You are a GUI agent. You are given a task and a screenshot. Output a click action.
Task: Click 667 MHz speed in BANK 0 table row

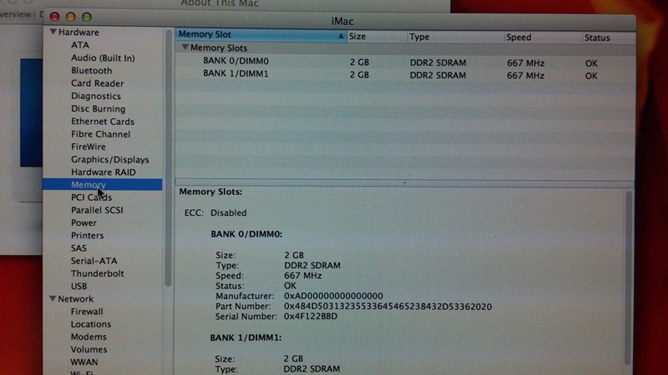coord(525,63)
